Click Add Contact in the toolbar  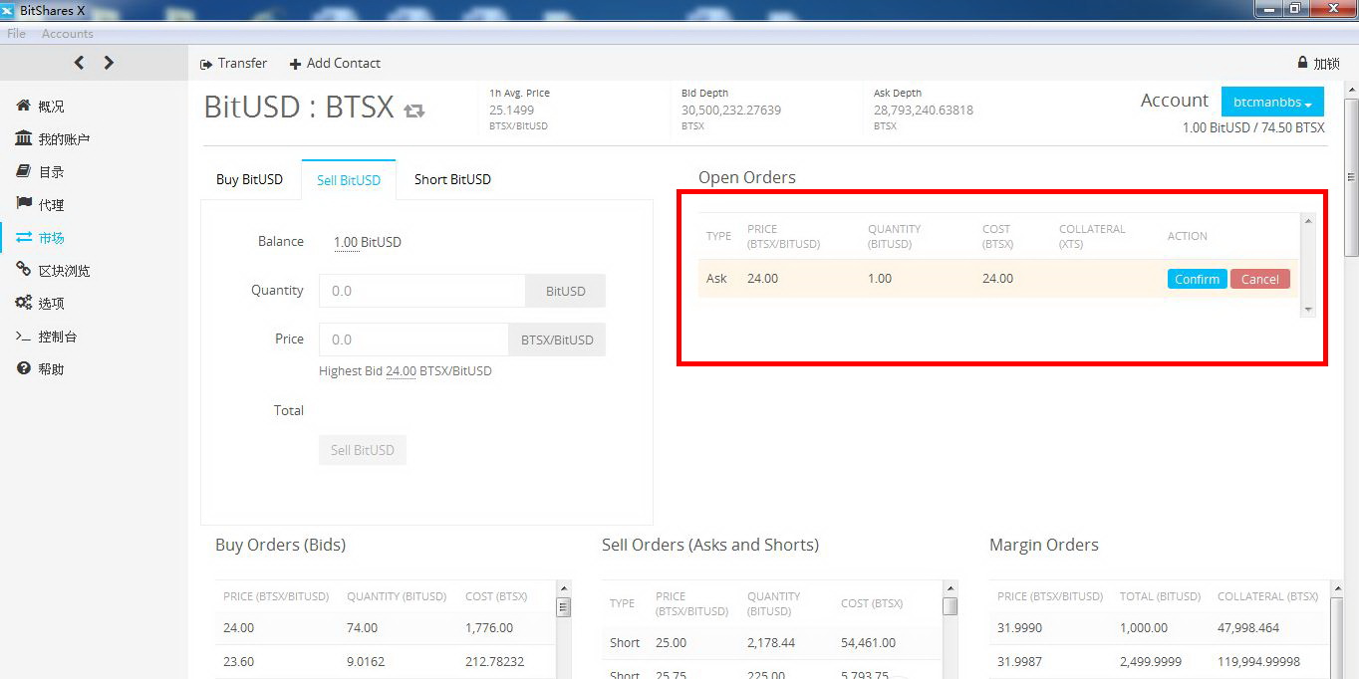pos(335,63)
